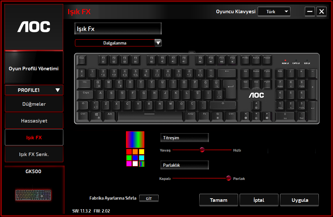Click GİT to reset factory settings

tap(149, 198)
